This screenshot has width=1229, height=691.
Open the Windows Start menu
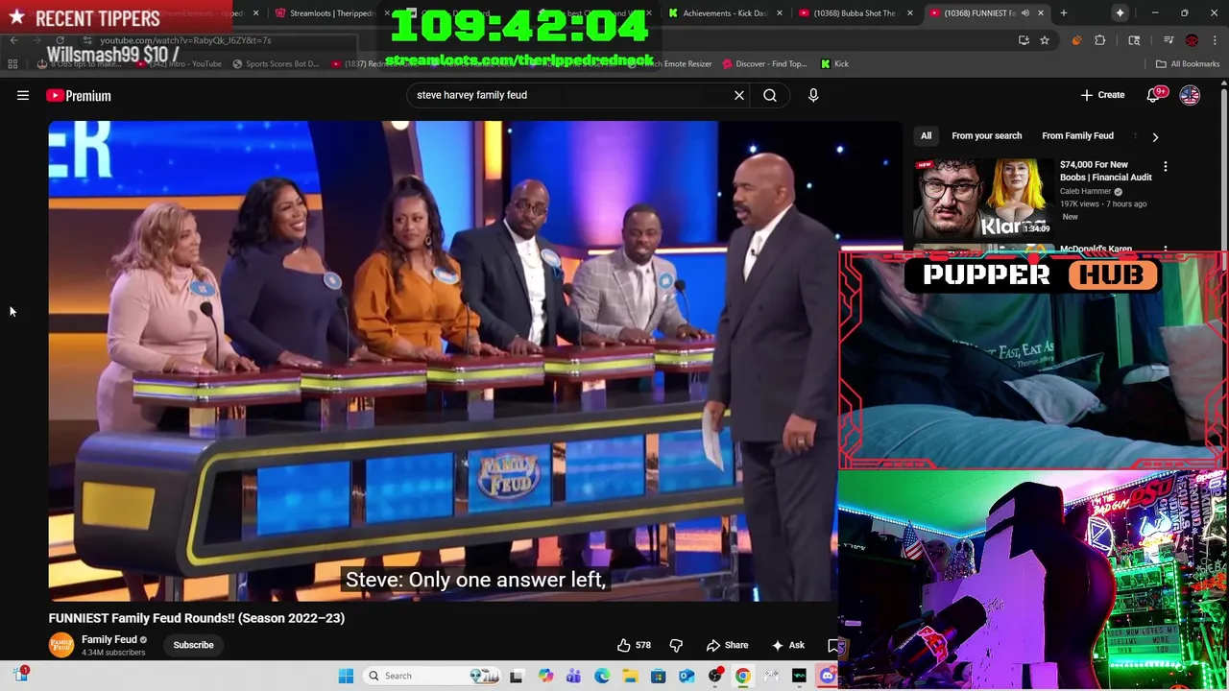pos(346,676)
